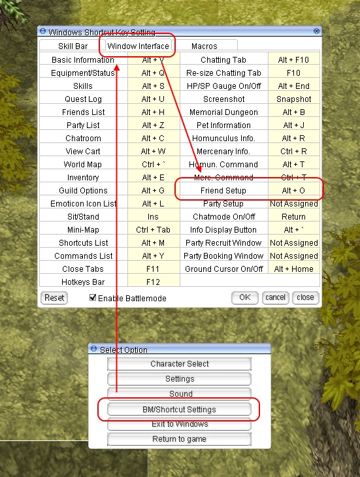The width and height of the screenshot is (360, 477).
Task: Click Return to game
Action: pos(180,439)
